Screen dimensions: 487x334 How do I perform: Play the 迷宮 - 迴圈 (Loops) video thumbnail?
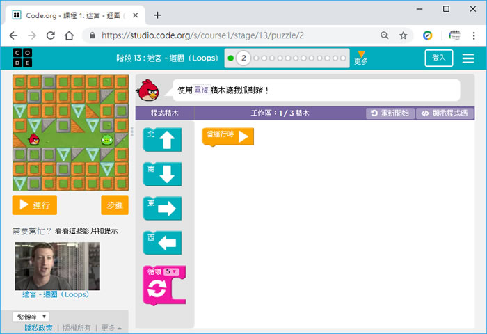click(58, 267)
